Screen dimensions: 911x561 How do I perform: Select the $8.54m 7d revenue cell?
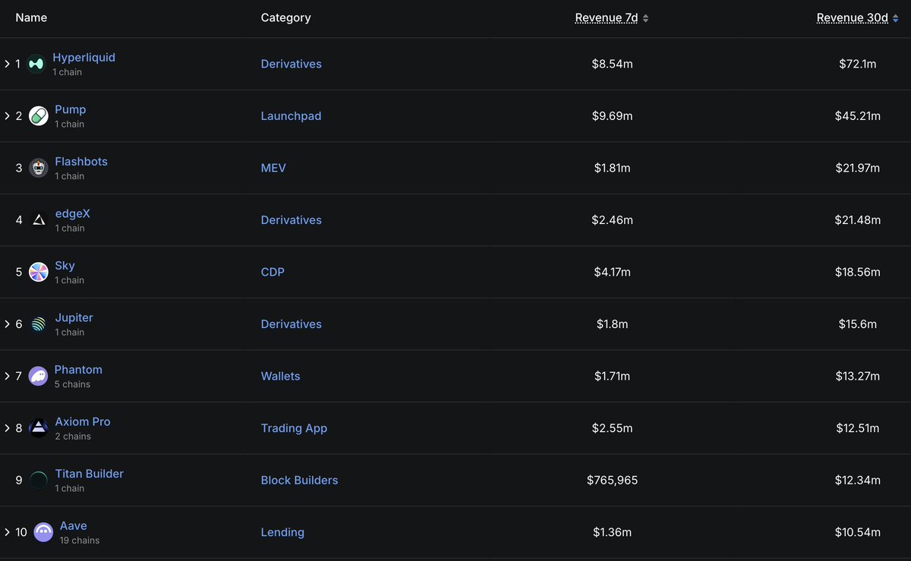click(612, 64)
